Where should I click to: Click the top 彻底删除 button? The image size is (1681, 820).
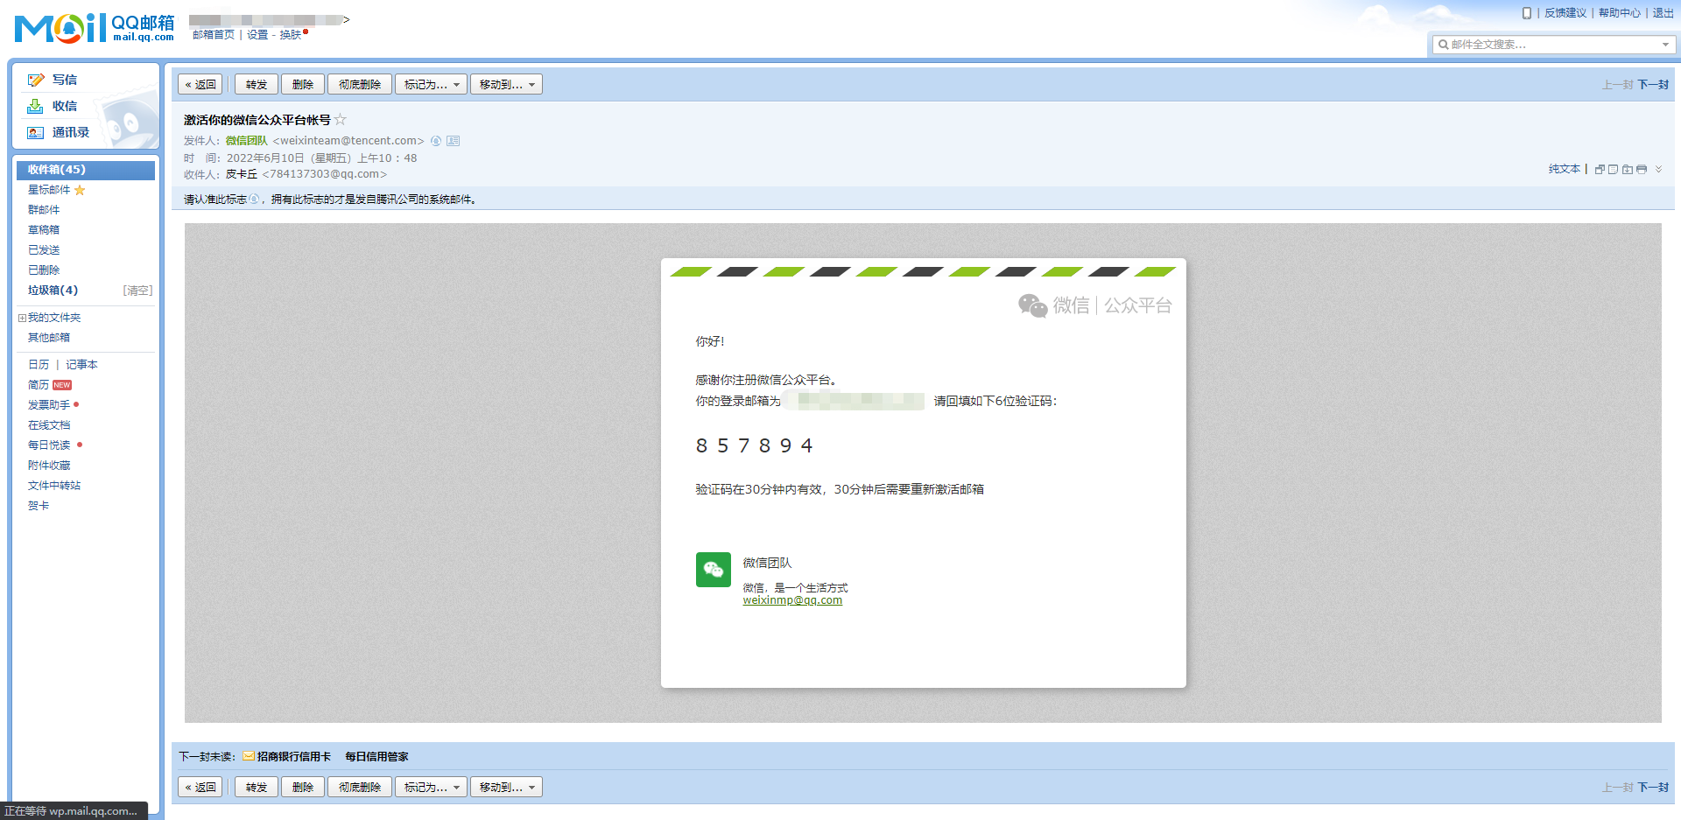point(360,84)
